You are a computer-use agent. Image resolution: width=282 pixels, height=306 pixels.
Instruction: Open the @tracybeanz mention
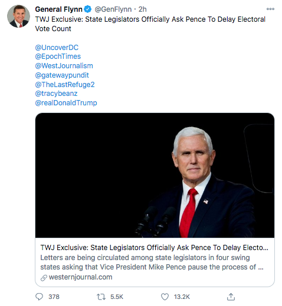(56, 94)
